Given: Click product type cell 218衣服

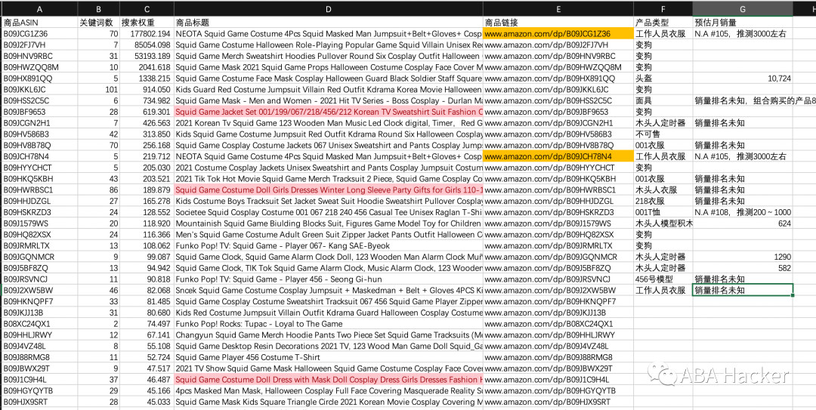Looking at the screenshot, I should (x=663, y=201).
